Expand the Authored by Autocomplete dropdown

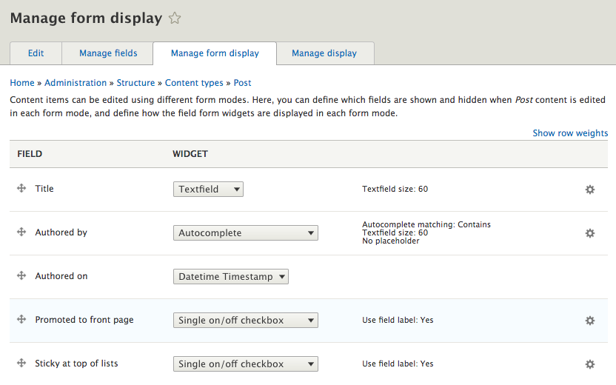point(245,233)
